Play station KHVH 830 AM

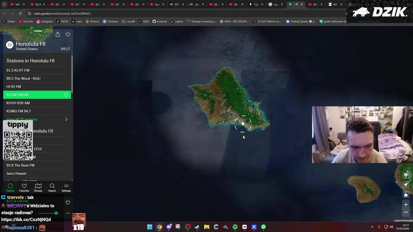coord(37,103)
